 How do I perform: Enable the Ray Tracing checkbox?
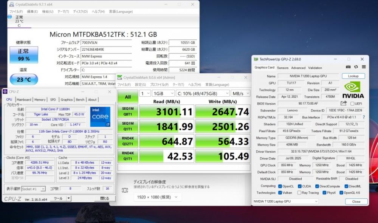(299, 193)
